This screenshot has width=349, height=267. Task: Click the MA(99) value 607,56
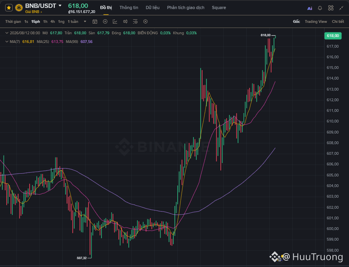[x=86, y=41]
